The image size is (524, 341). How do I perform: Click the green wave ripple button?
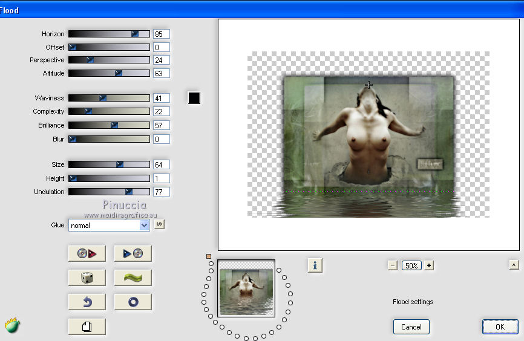133,278
